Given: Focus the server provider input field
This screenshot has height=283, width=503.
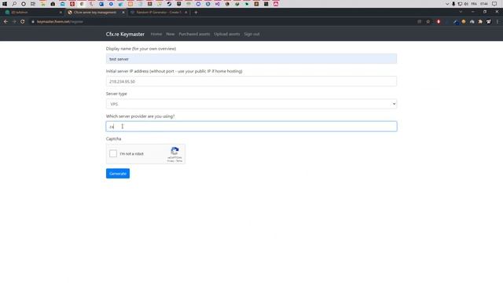Looking at the screenshot, I should coord(251,127).
